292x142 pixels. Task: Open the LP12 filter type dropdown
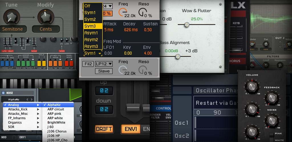104,64
